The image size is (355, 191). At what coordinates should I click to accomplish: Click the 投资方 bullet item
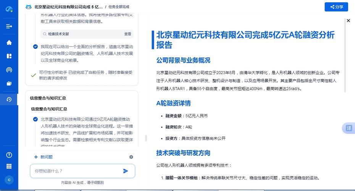point(195,138)
